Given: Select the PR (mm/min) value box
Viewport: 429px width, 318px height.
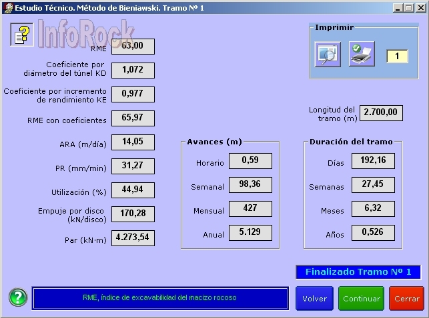Looking at the screenshot, I should (133, 166).
